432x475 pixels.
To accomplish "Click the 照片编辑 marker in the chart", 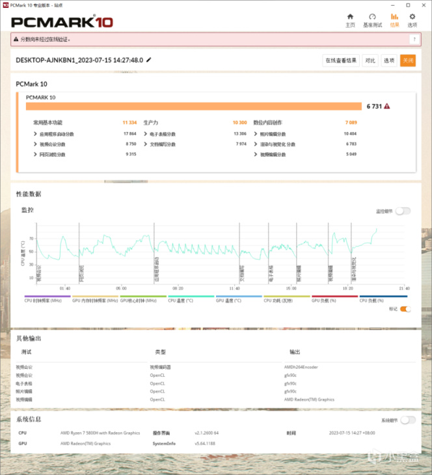I will click(x=299, y=274).
